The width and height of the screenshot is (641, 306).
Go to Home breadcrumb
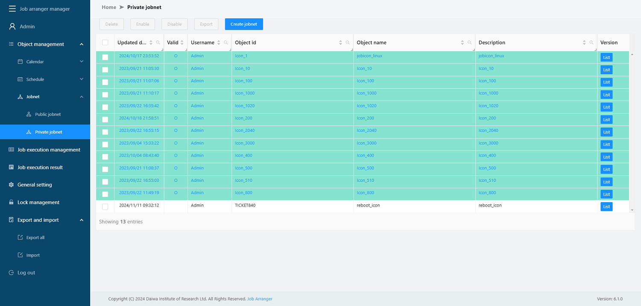[109, 7]
